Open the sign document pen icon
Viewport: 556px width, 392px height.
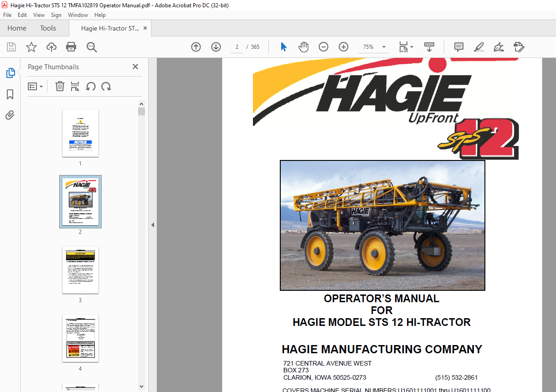click(x=499, y=47)
